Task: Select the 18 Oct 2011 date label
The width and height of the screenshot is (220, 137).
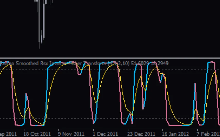Action: (x=37, y=134)
